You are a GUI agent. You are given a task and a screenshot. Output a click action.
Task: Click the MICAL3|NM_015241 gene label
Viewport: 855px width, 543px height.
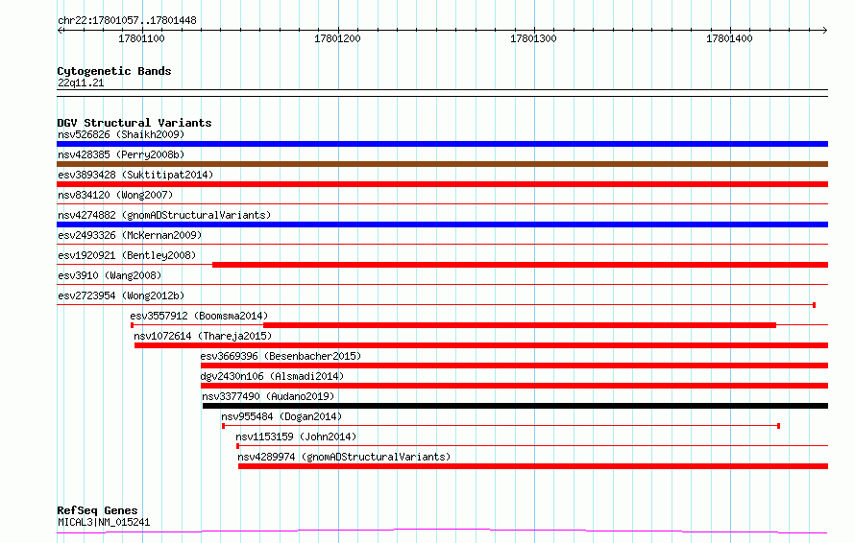click(x=104, y=522)
